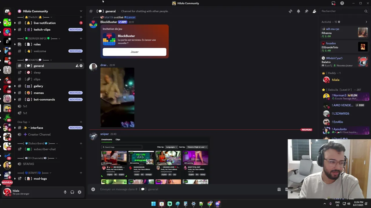This screenshot has height=208, width=371.
Task: Open the Help question mark icon
Action: (x=342, y=3)
